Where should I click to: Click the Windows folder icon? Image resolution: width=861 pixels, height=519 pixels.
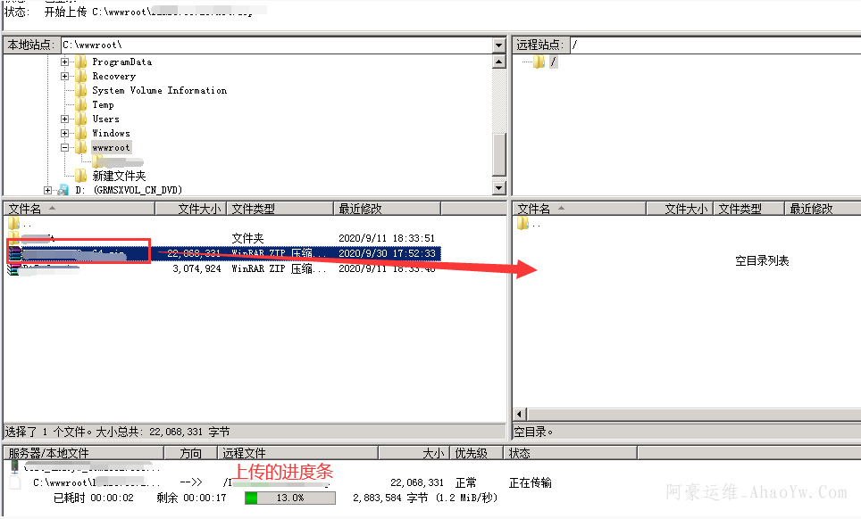[80, 133]
